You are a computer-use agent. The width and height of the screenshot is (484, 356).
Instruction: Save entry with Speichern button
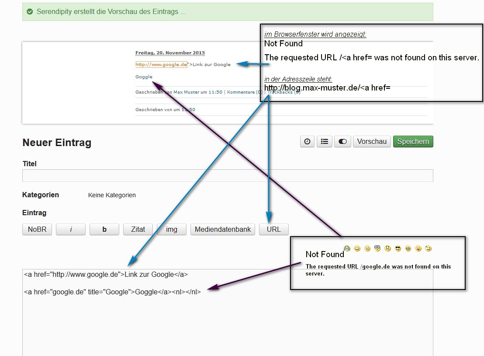(413, 142)
